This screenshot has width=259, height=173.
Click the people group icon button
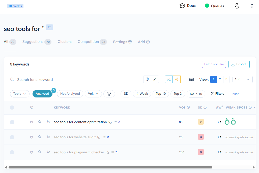[169, 79]
